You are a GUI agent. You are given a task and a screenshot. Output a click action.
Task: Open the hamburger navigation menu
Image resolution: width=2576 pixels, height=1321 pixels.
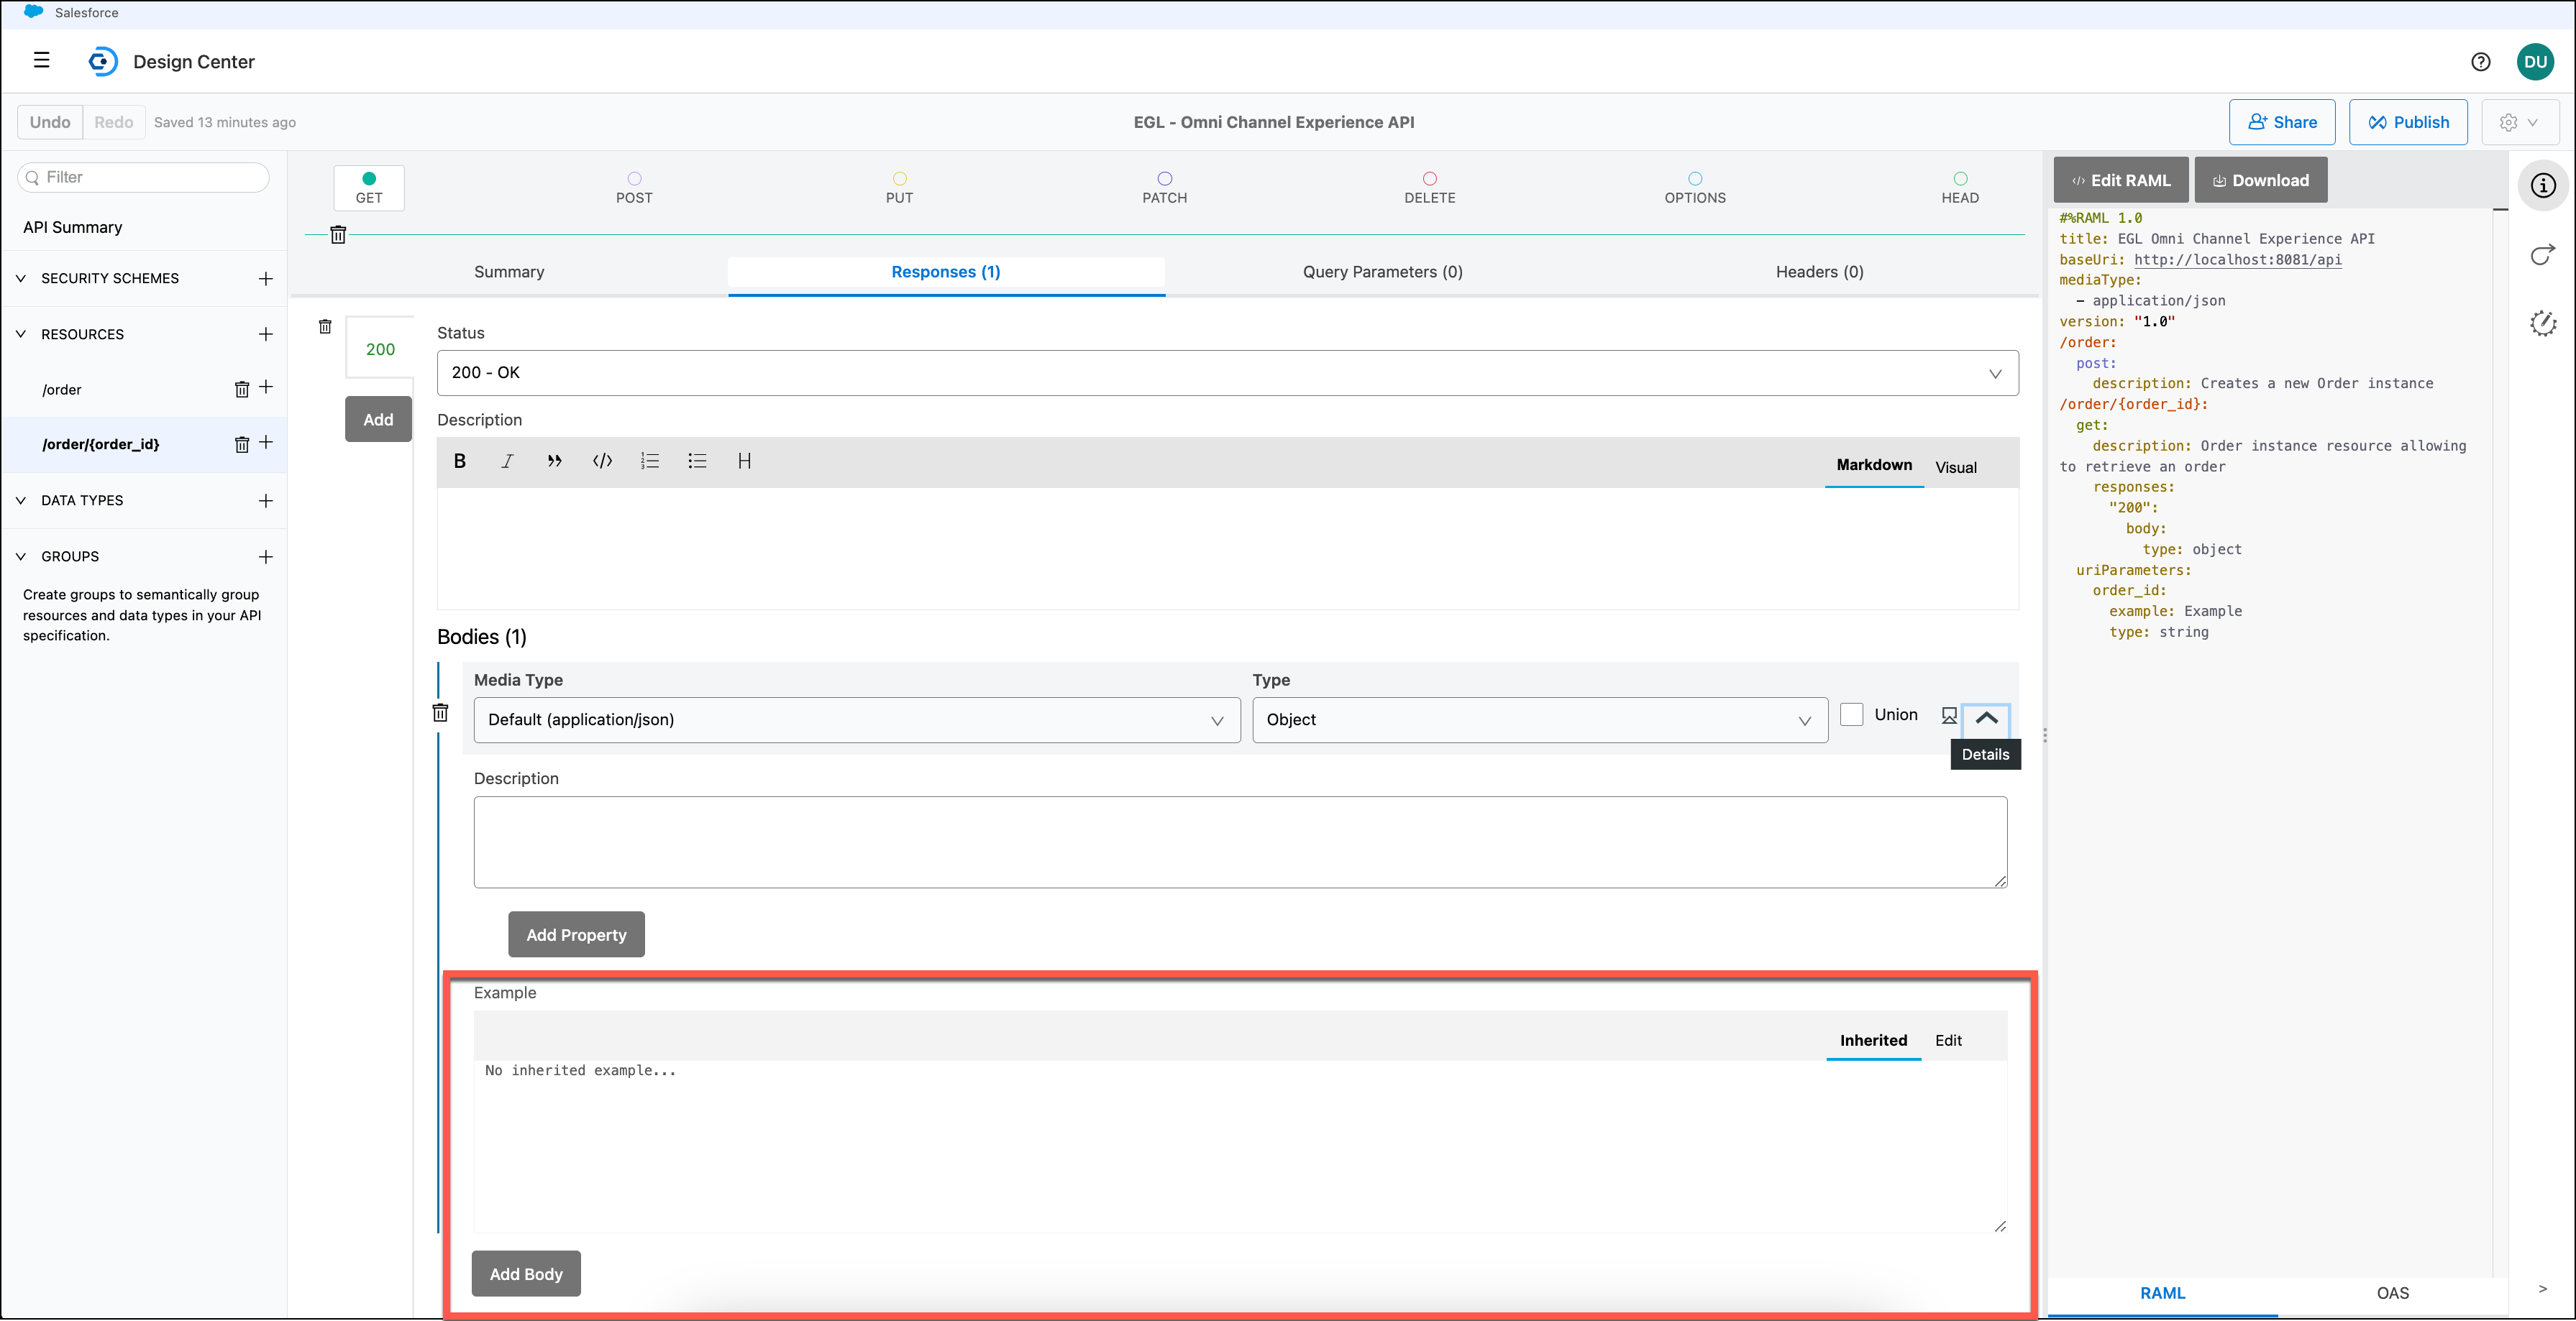coord(42,61)
